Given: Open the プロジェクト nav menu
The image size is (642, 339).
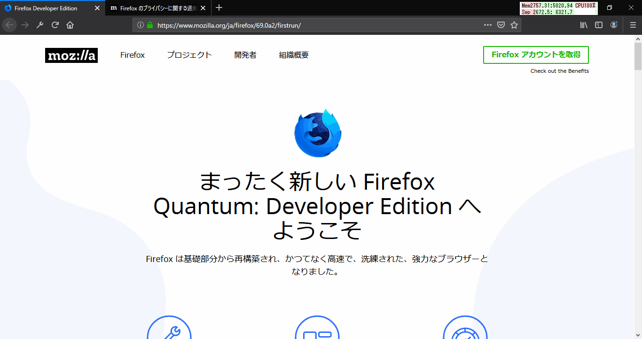Looking at the screenshot, I should (x=189, y=55).
